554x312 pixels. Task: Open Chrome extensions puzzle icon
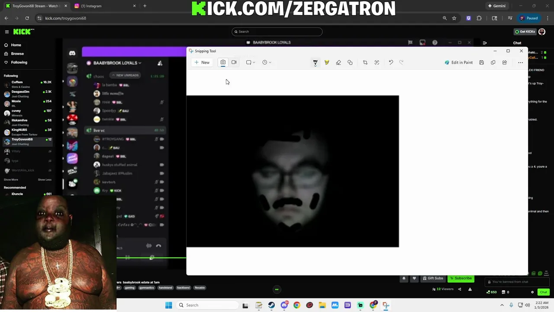479,18
